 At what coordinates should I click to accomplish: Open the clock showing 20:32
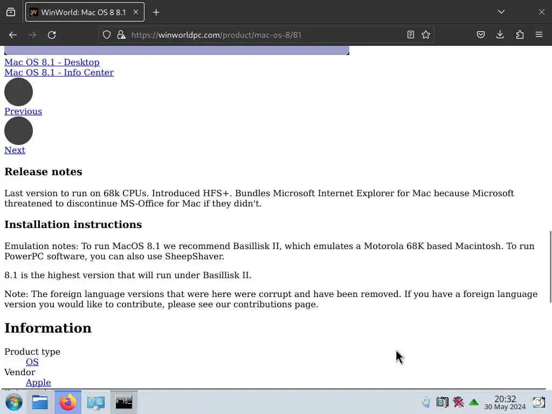(505, 402)
